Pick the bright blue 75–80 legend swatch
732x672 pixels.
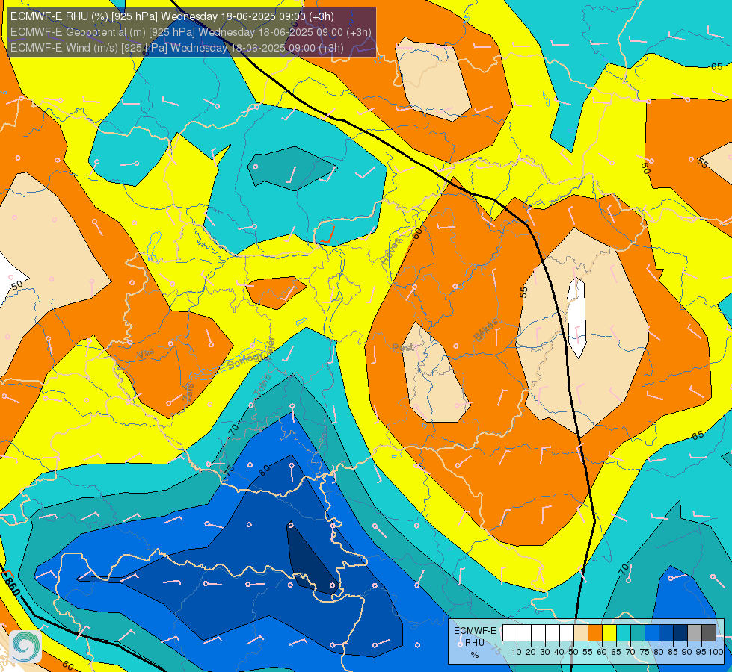coord(652,633)
